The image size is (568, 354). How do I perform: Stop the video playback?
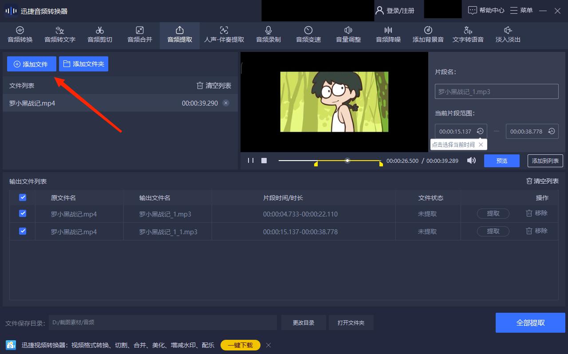point(264,161)
